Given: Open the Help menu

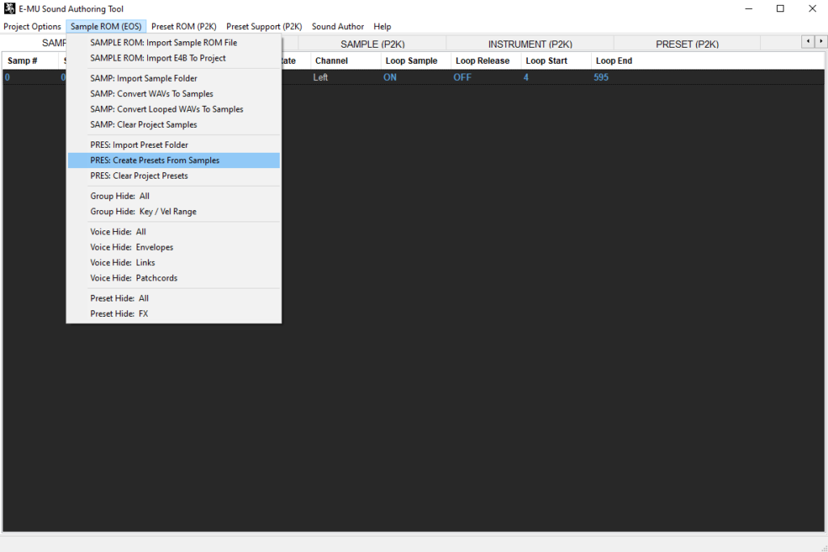Looking at the screenshot, I should click(x=382, y=27).
